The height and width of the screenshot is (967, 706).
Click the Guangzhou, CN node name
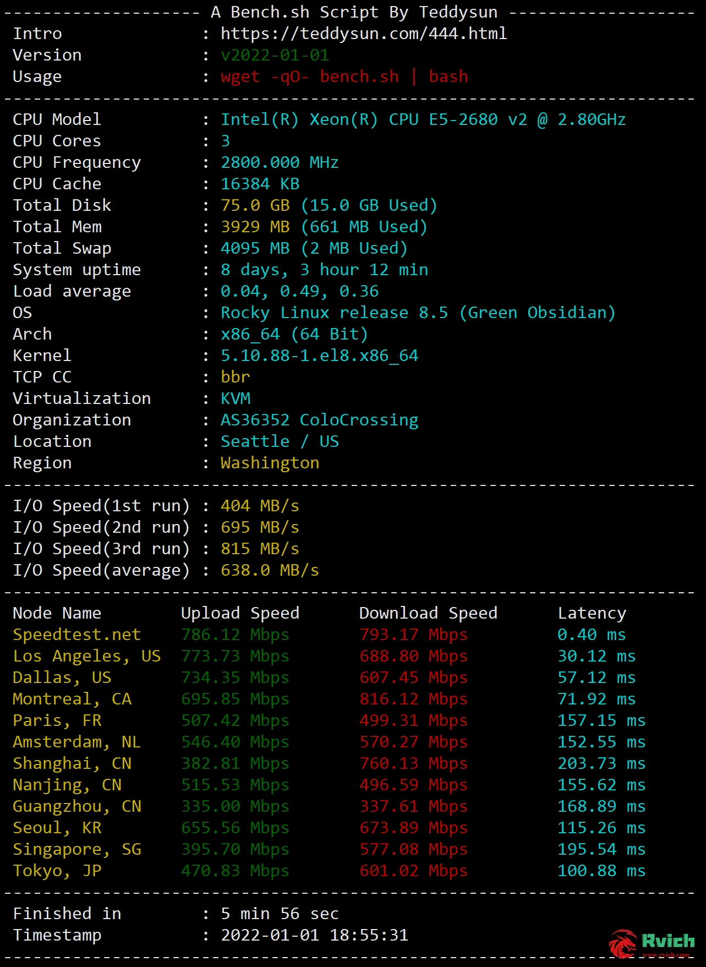pyautogui.click(x=76, y=806)
